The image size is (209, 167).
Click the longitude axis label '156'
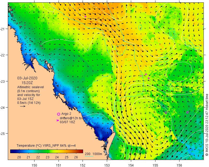point(179,165)
